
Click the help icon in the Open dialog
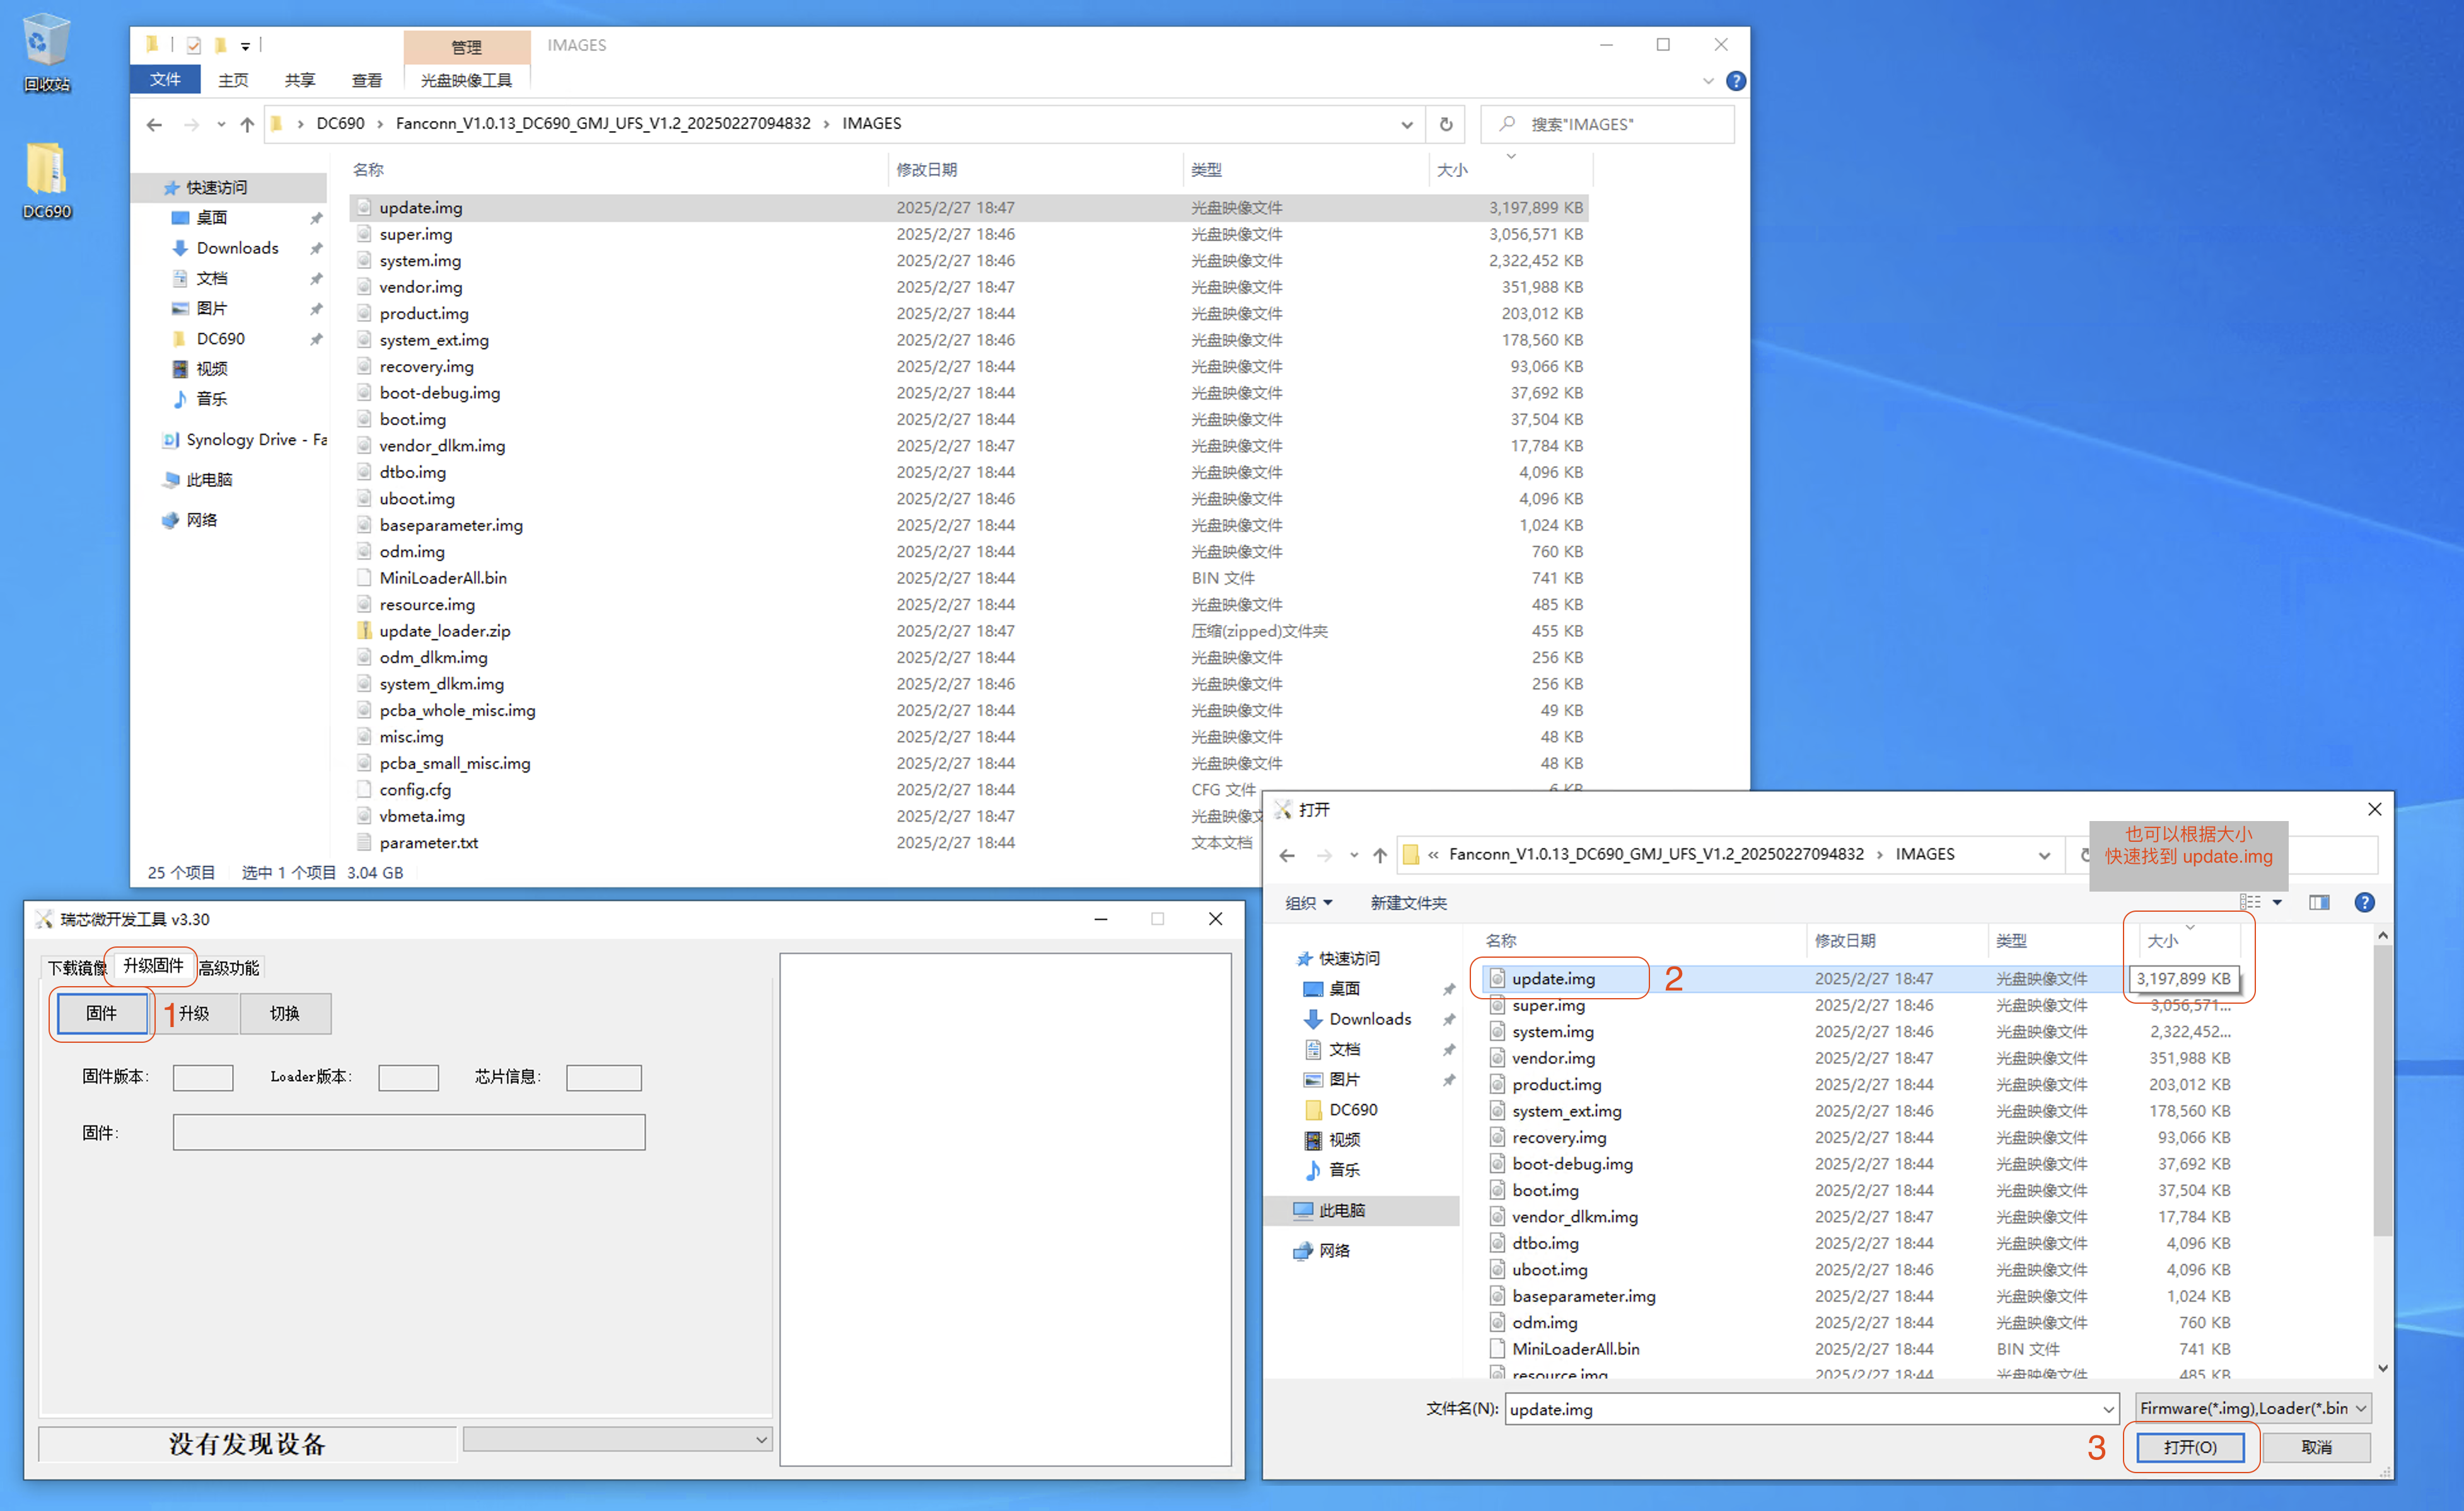pyautogui.click(x=2364, y=902)
